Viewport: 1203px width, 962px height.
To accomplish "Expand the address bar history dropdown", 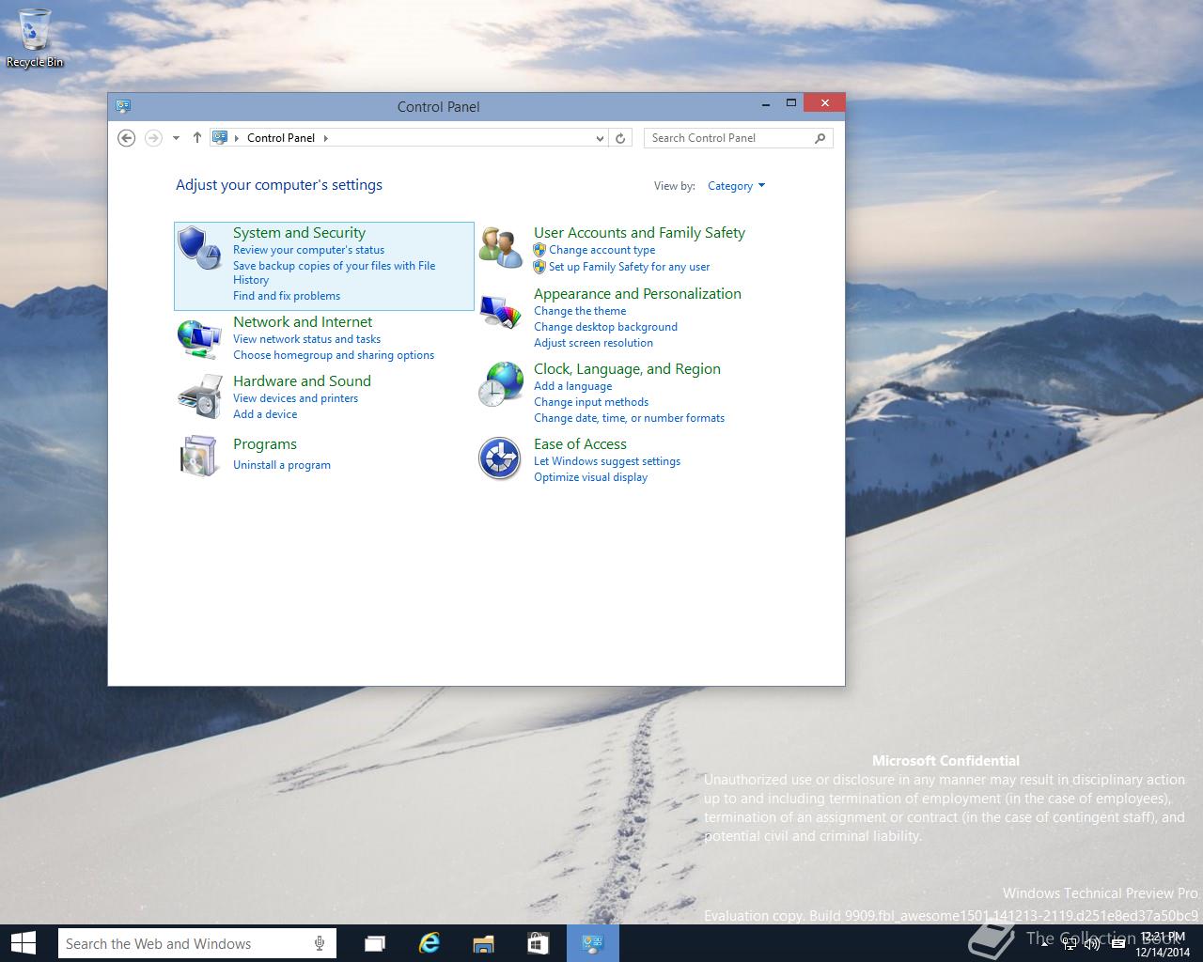I will click(x=600, y=138).
